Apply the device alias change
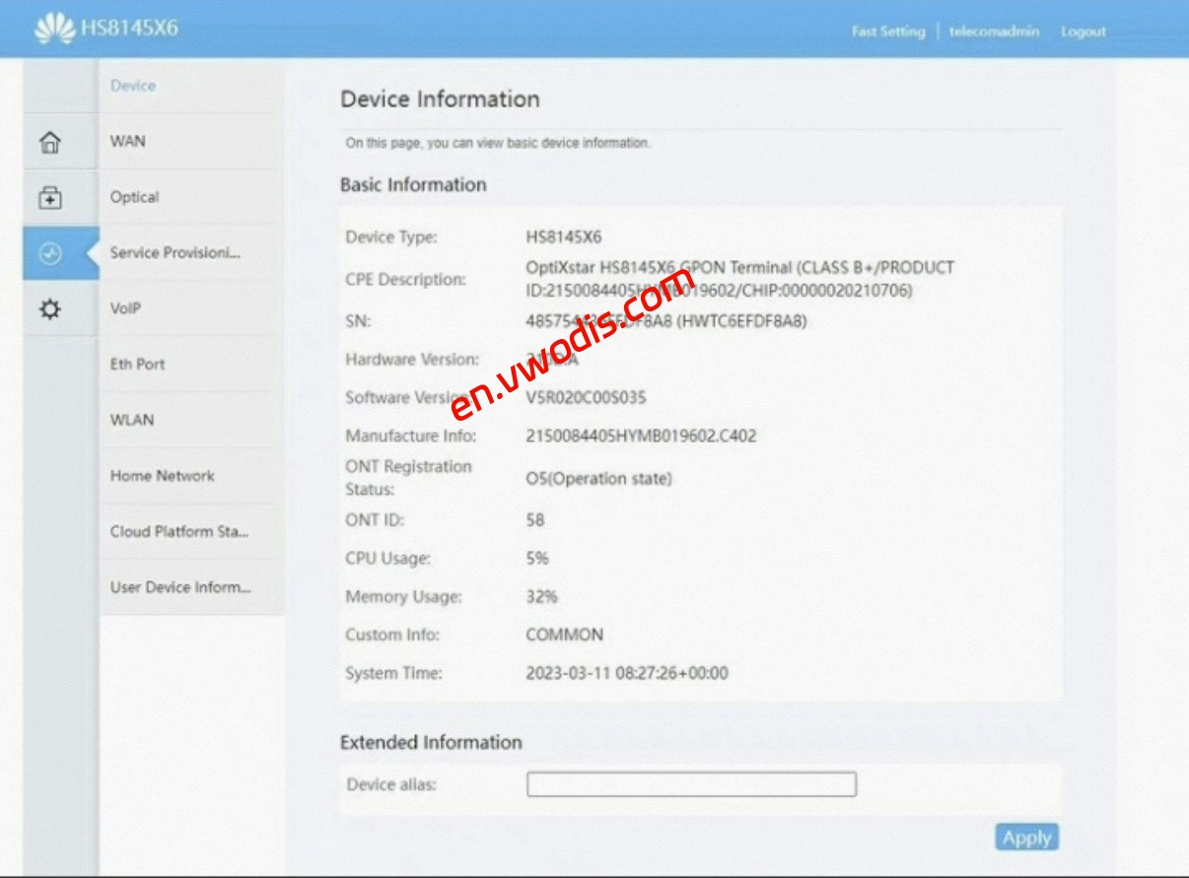 1026,837
